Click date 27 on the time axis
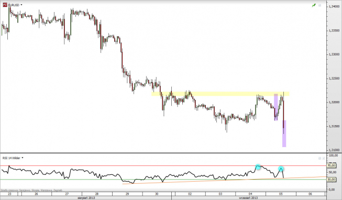The width and height of the screenshot is (342, 200). click(67, 194)
